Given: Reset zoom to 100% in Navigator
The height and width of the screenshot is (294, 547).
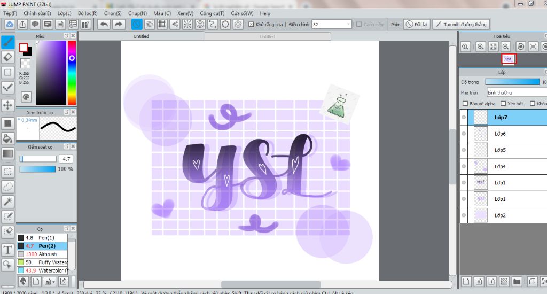Looking at the screenshot, I should point(465,47).
